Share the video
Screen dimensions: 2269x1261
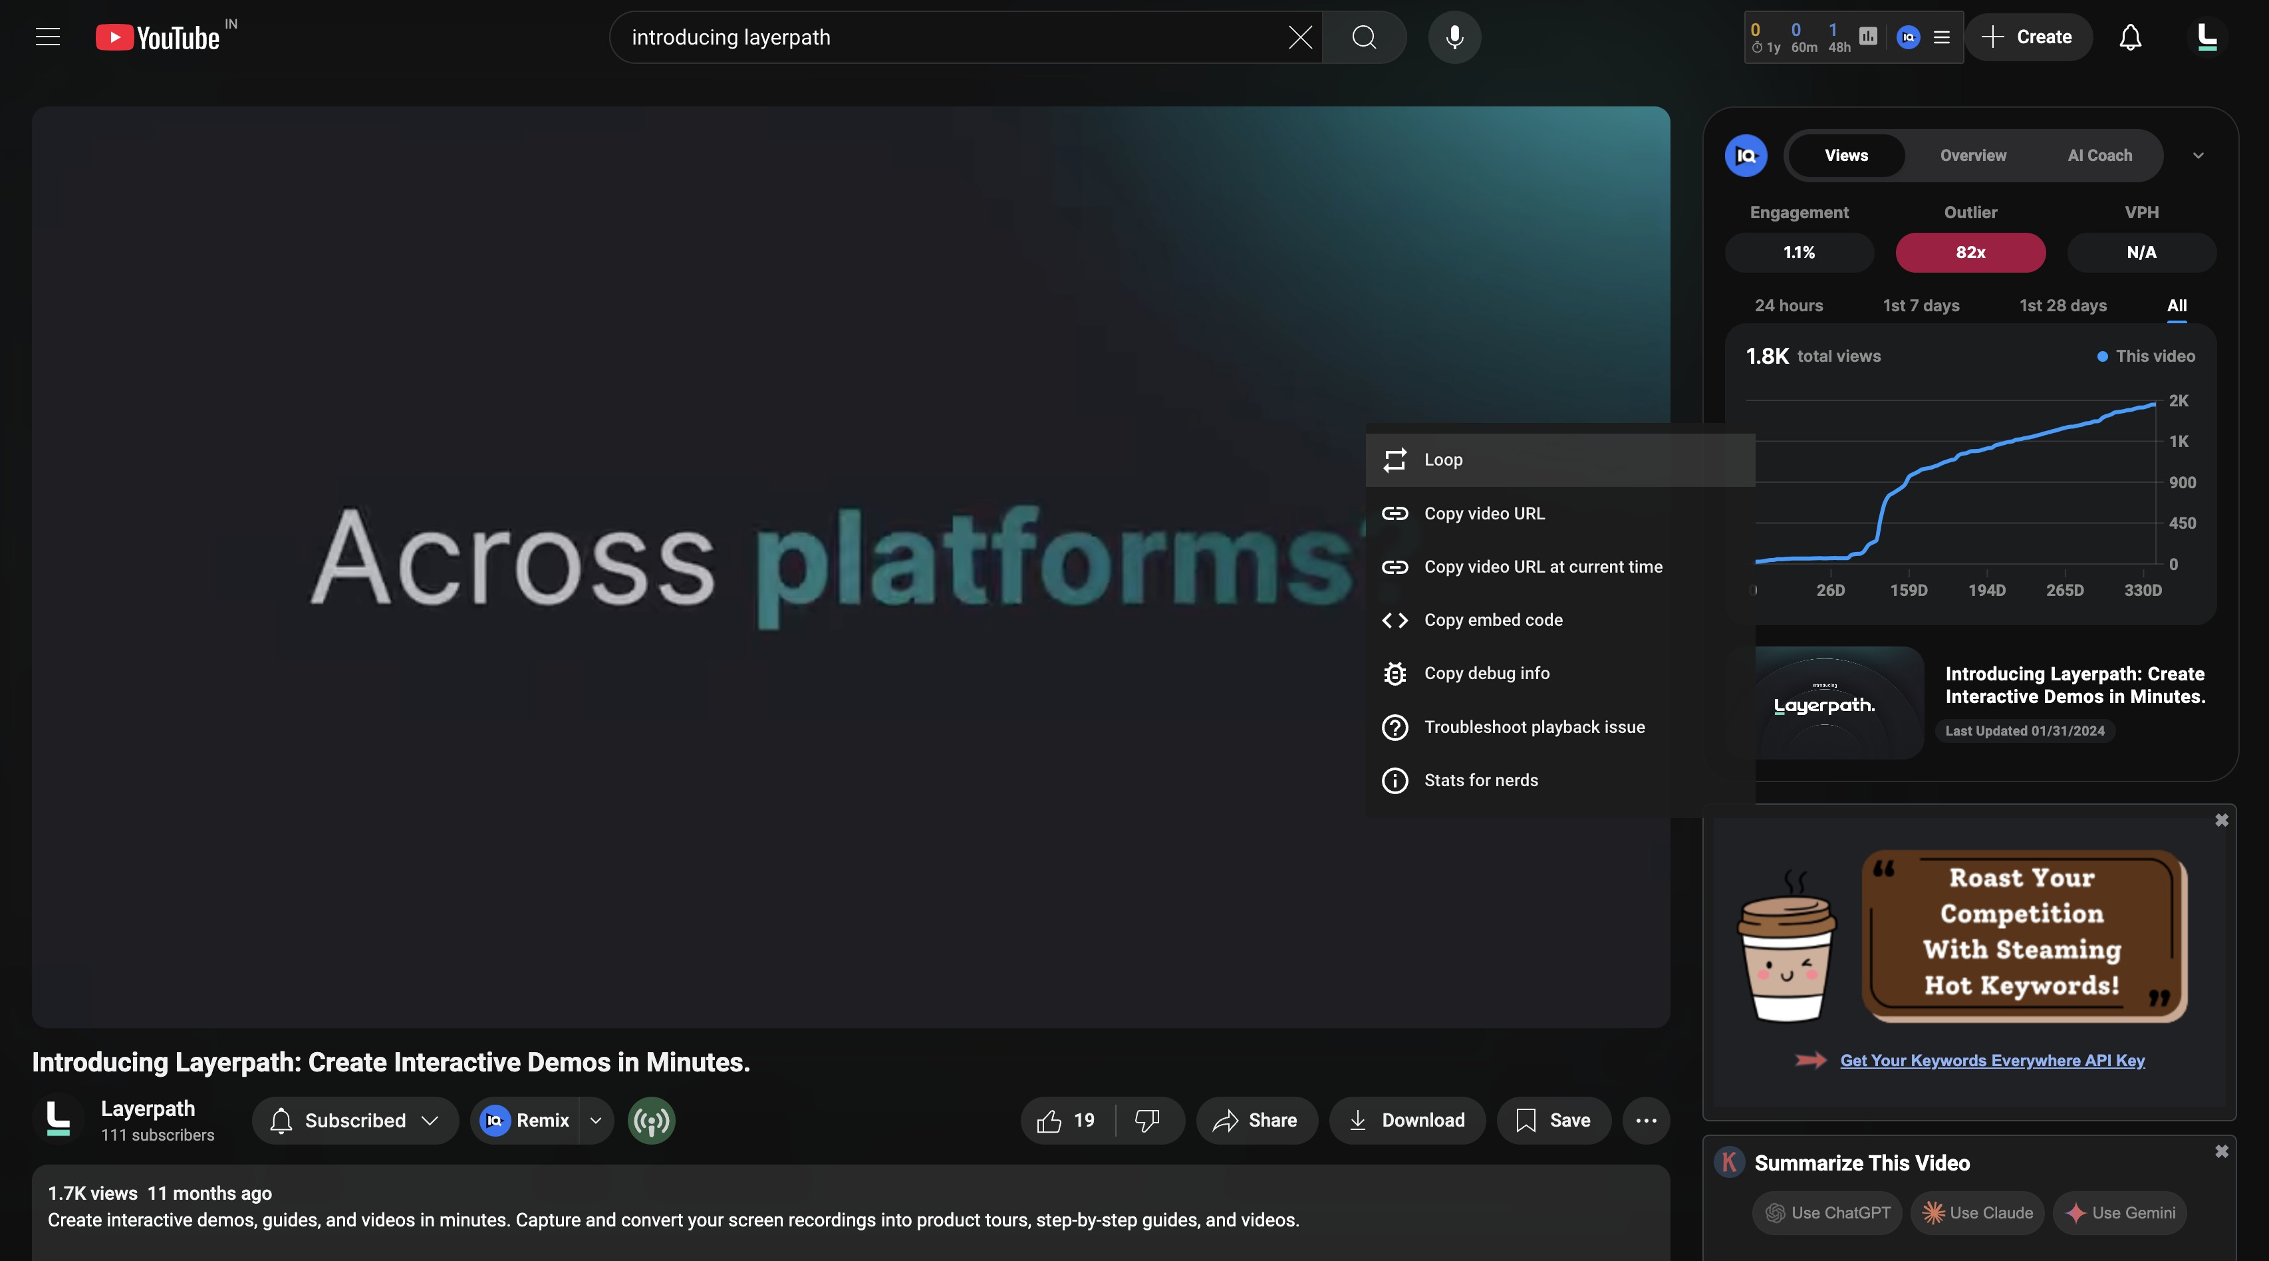1256,1120
